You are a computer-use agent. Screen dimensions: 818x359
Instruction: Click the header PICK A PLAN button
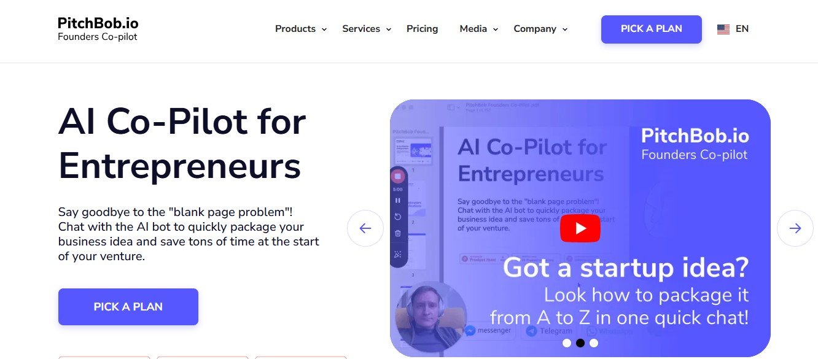(x=652, y=29)
